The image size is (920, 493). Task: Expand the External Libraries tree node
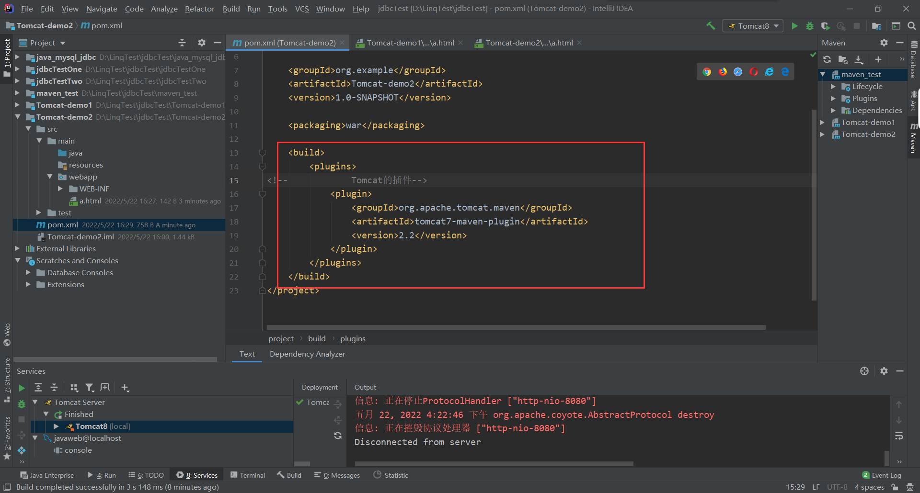(17, 248)
